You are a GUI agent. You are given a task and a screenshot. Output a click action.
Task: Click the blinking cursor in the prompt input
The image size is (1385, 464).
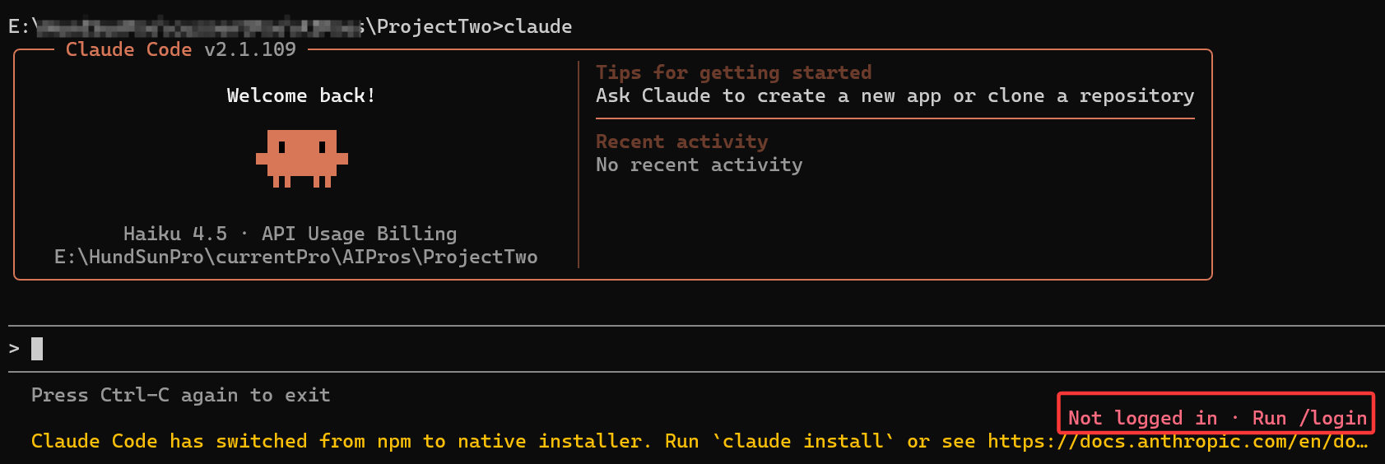37,349
